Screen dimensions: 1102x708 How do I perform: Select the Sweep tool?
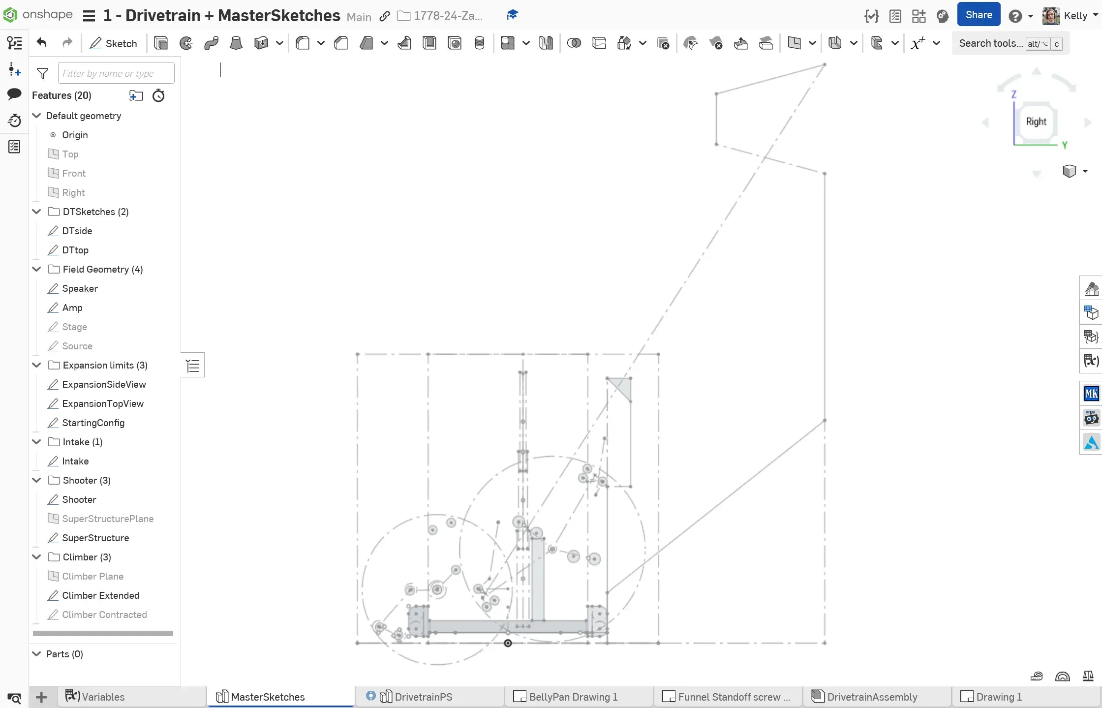click(211, 43)
